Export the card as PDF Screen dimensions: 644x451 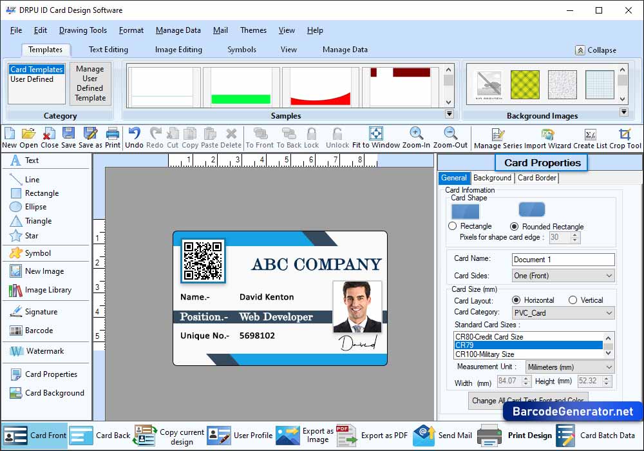coord(372,436)
